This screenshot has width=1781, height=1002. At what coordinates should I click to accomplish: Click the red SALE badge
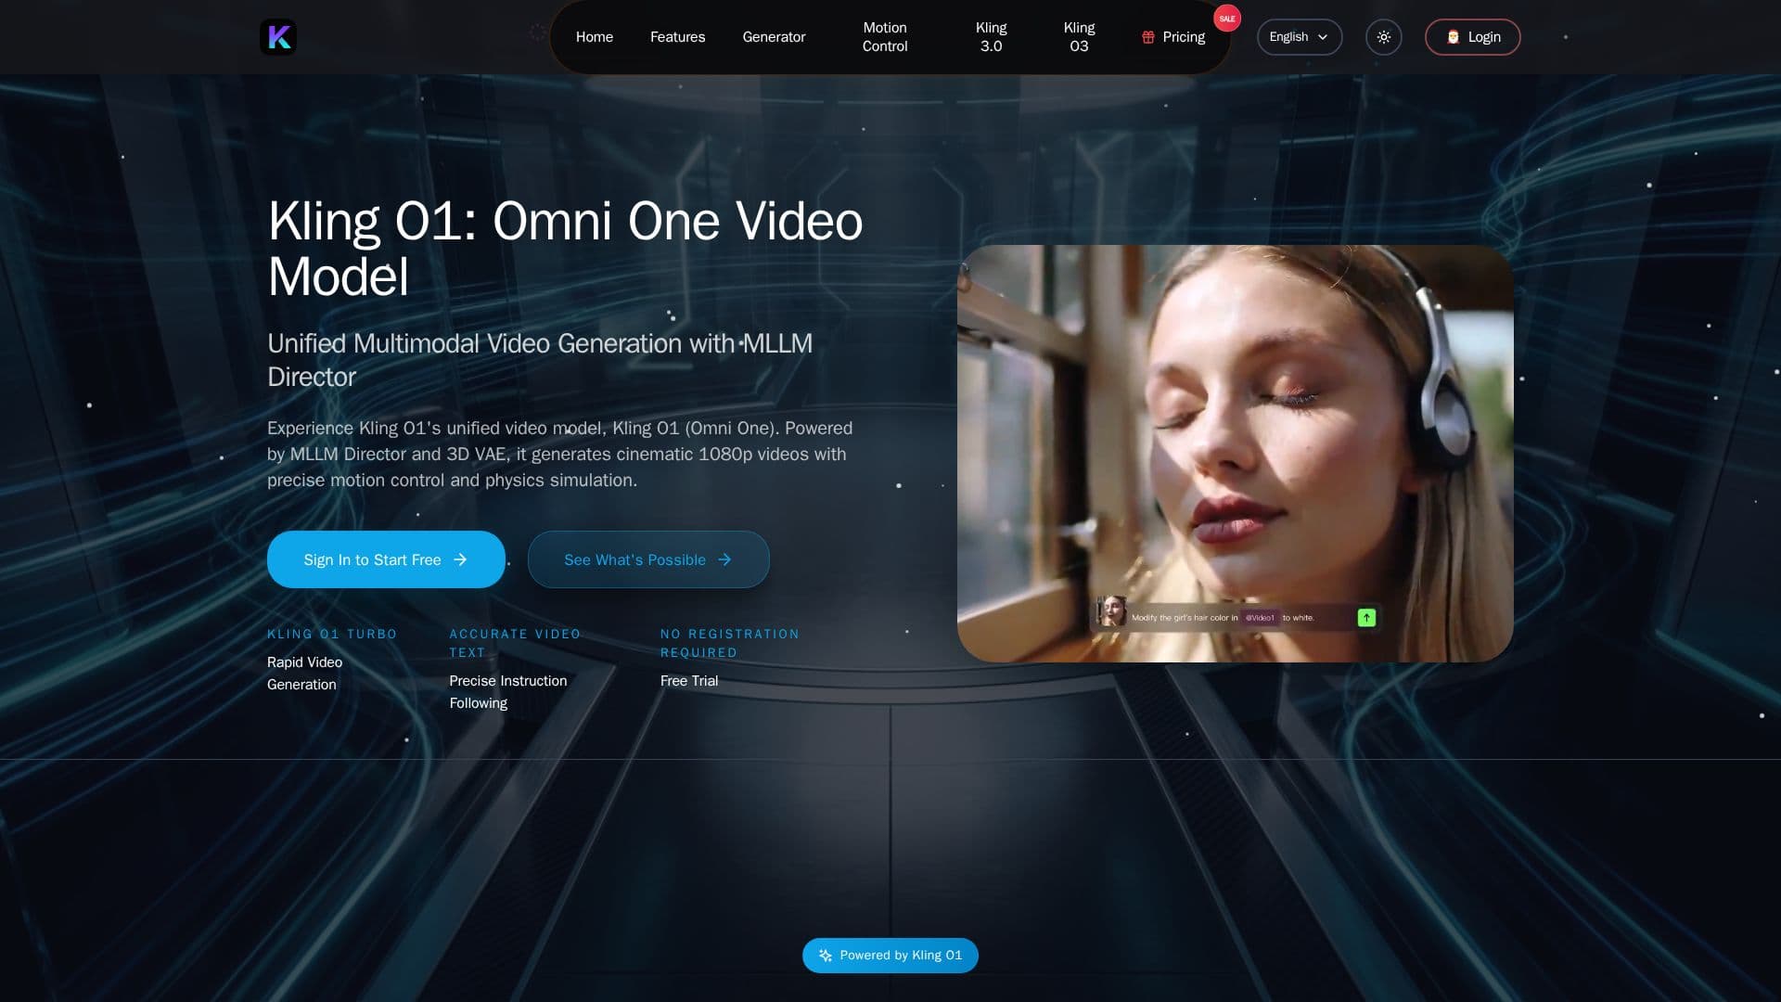[1227, 19]
